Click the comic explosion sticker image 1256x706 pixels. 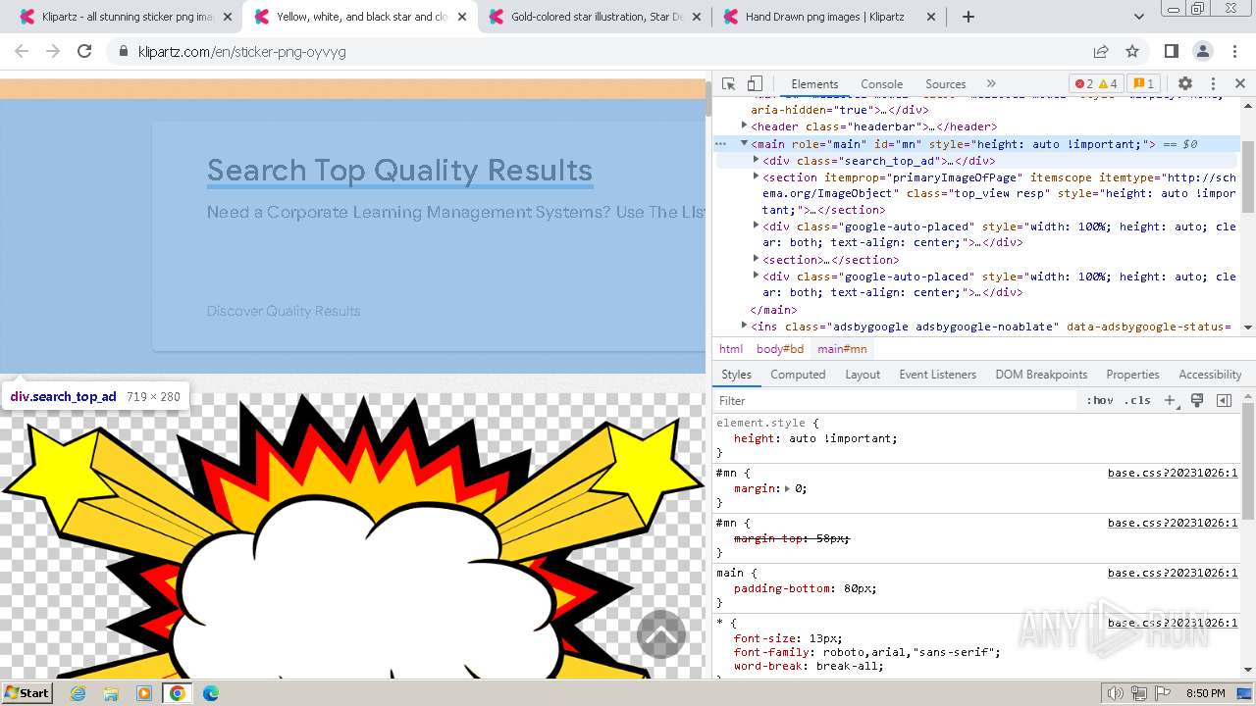(352, 534)
